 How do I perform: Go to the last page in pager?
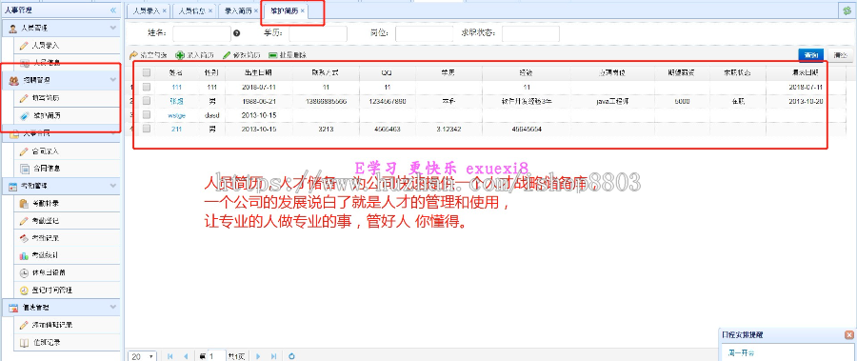click(x=273, y=356)
